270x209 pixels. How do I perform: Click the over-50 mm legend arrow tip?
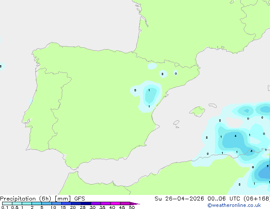tap(135, 203)
